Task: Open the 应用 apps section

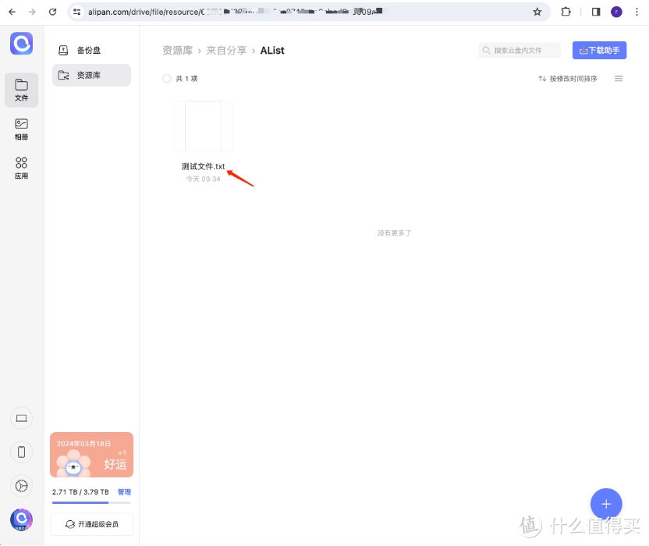Action: tap(22, 168)
